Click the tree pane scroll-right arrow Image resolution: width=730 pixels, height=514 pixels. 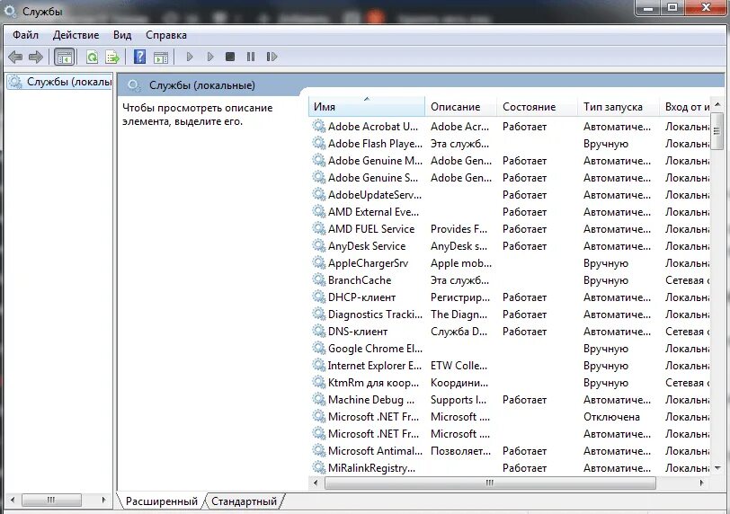tap(103, 500)
